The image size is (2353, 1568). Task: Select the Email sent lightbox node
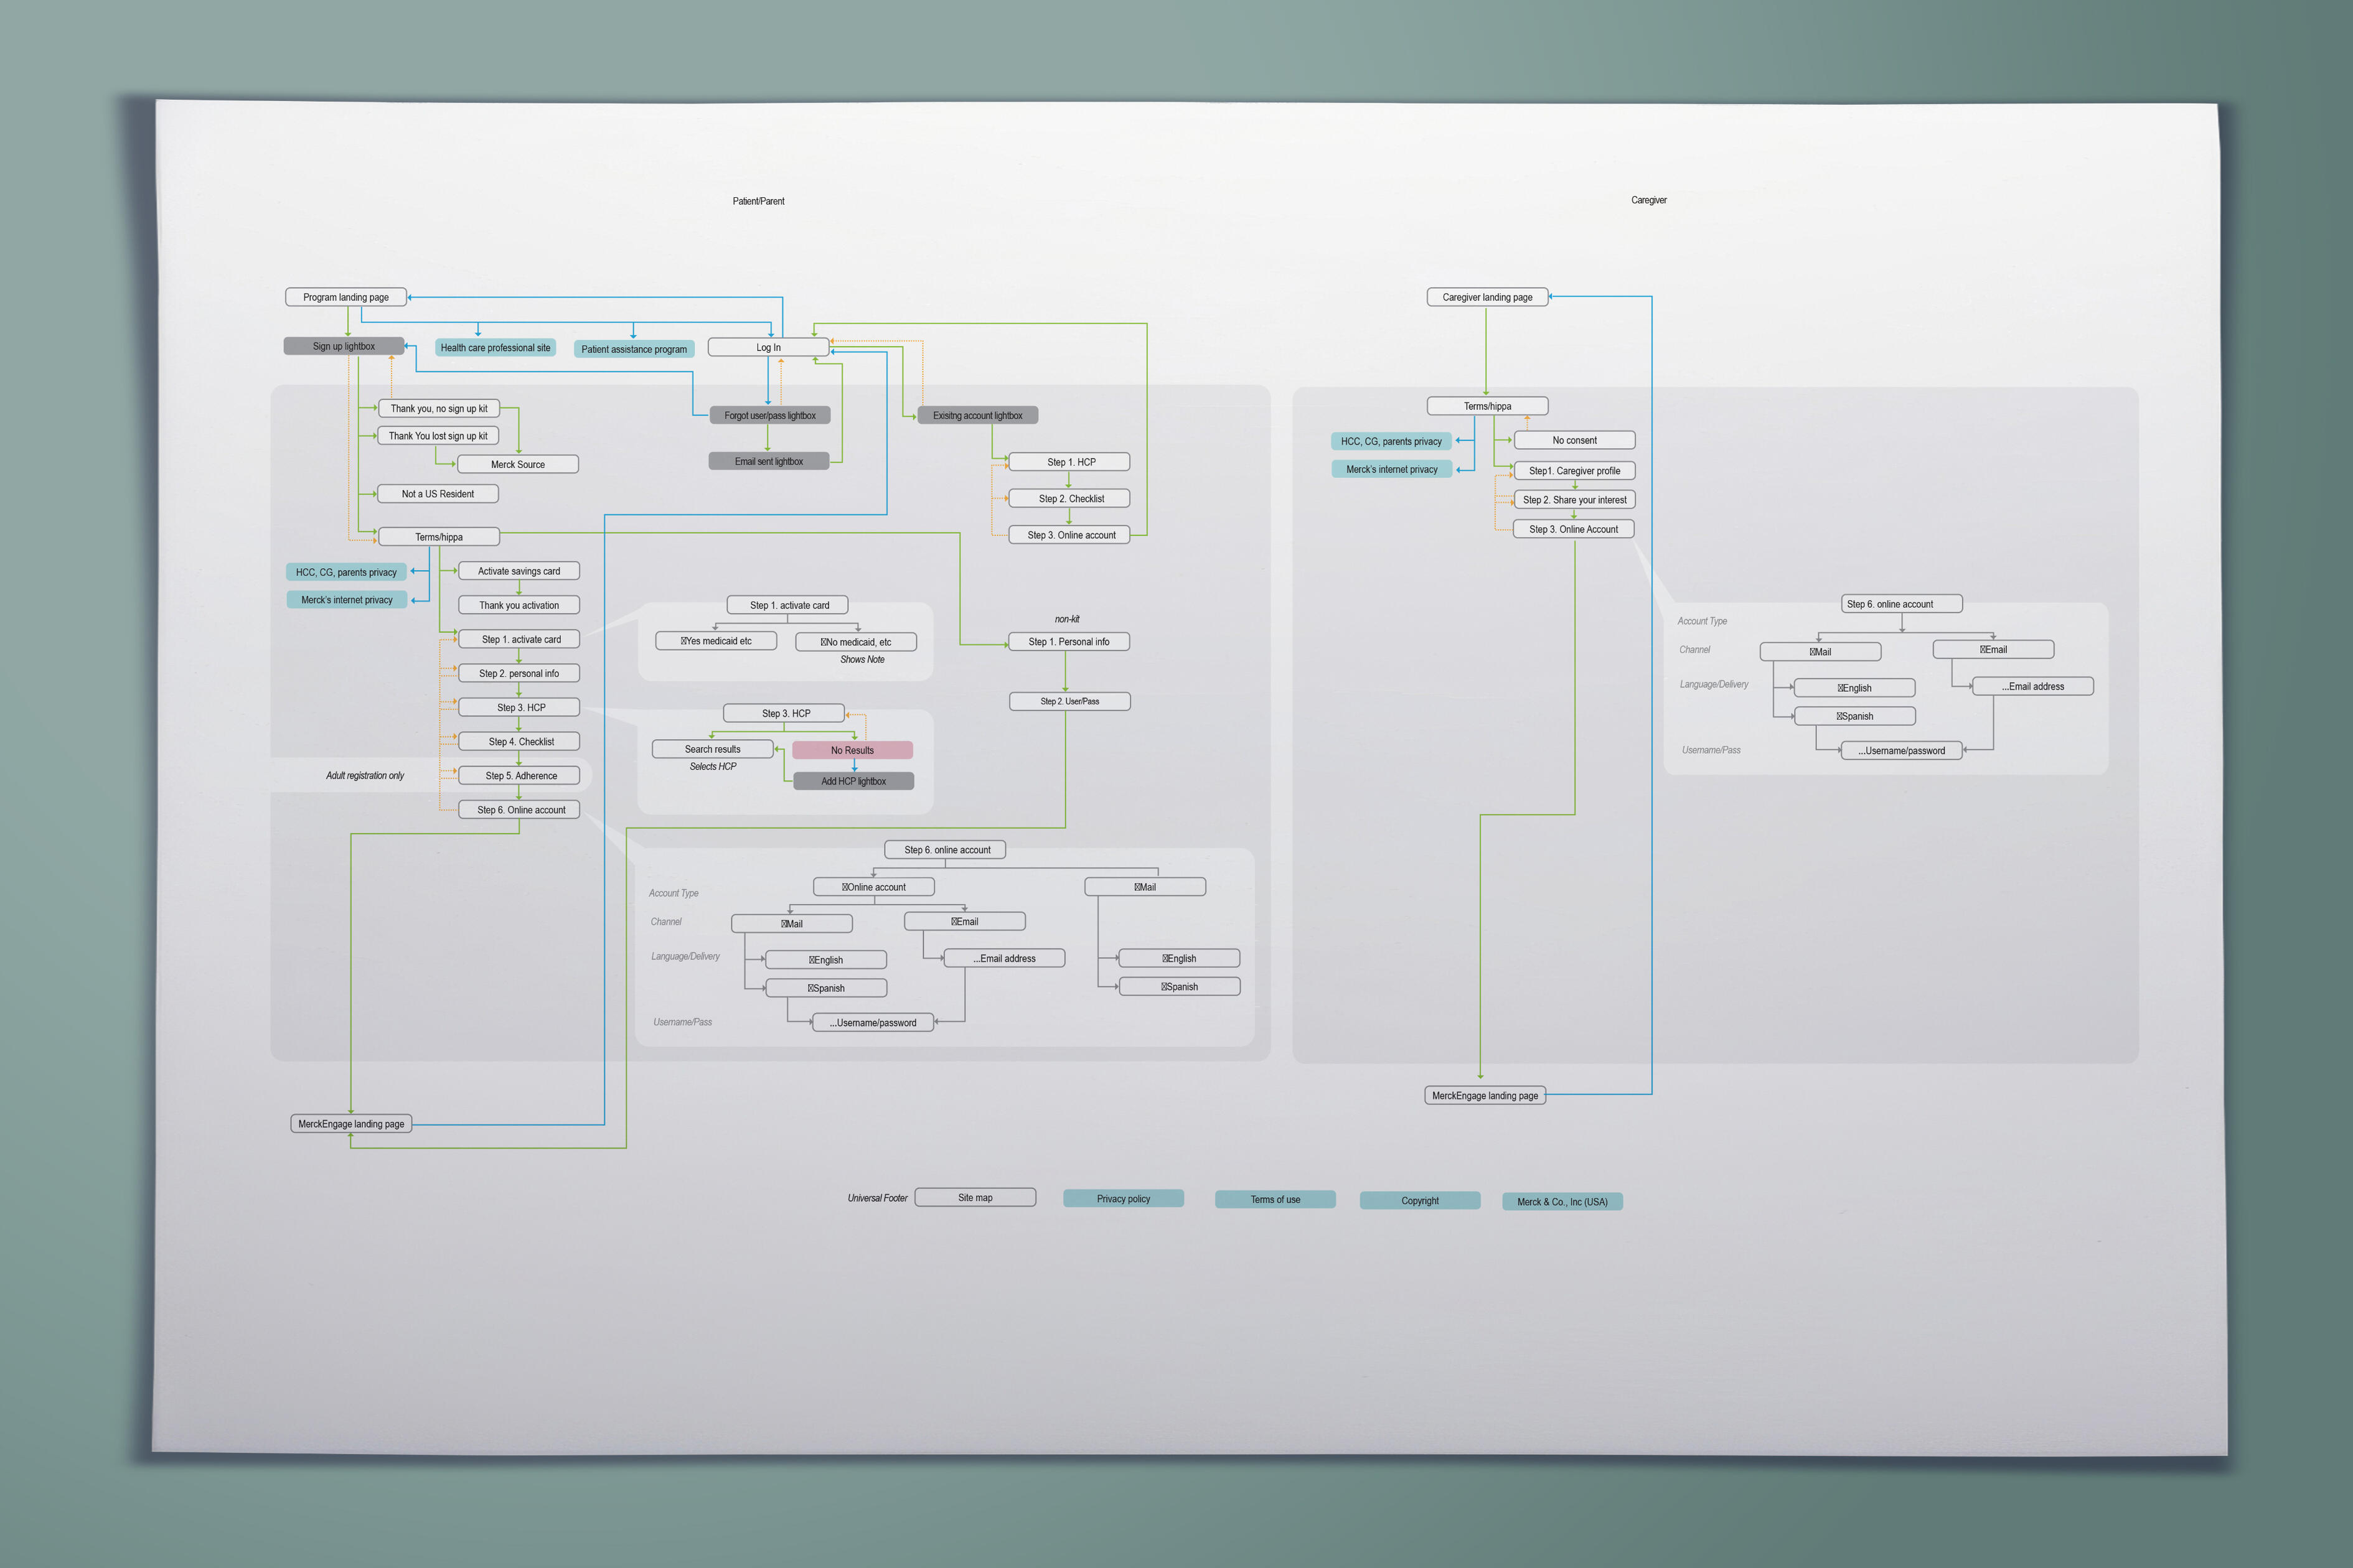tap(769, 461)
